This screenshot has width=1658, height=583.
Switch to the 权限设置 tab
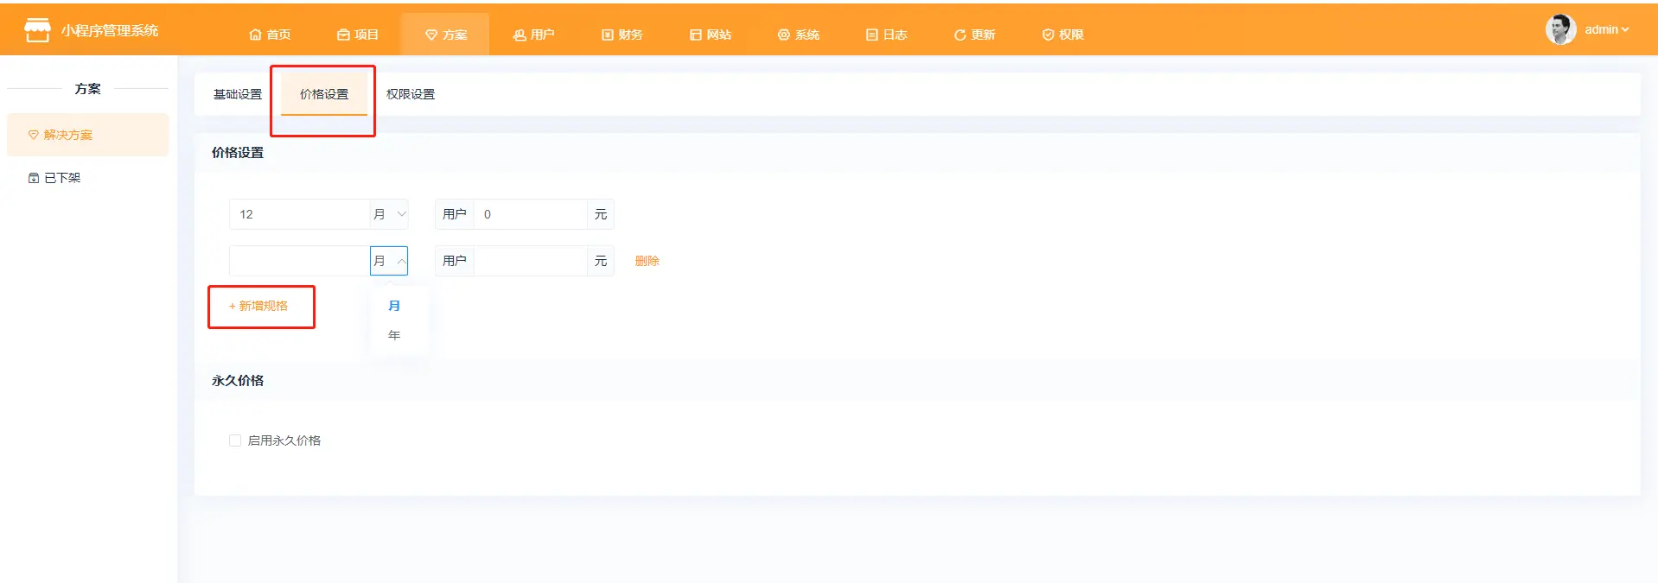click(x=411, y=94)
